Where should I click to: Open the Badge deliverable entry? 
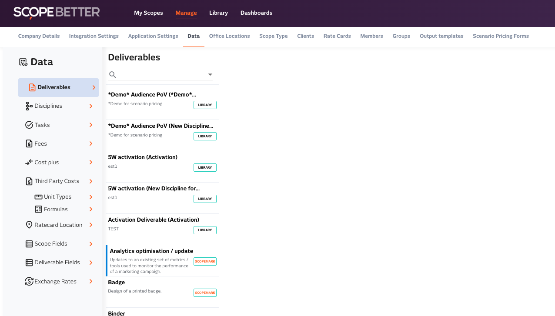(x=148, y=287)
